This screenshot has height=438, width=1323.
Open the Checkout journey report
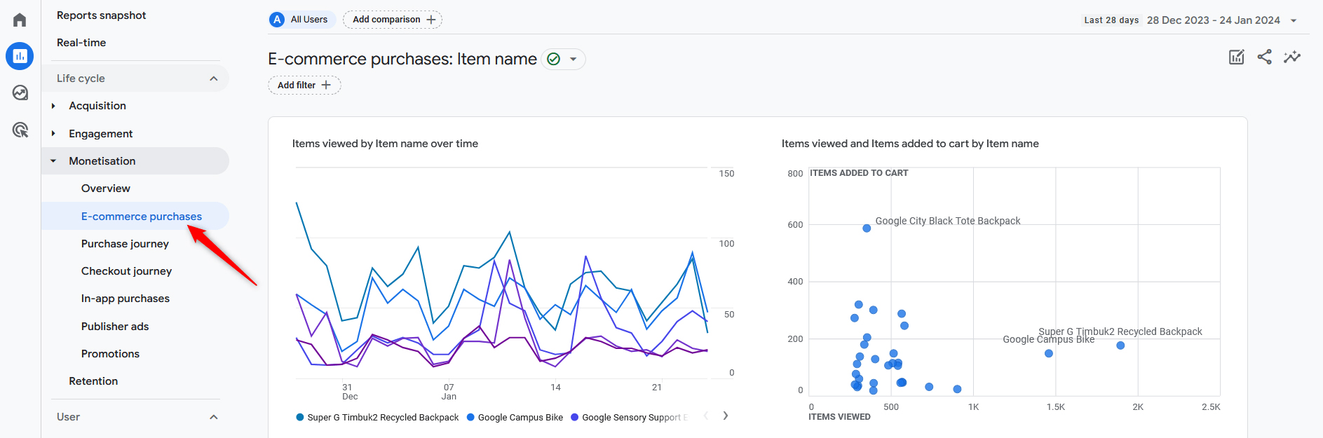pos(126,271)
